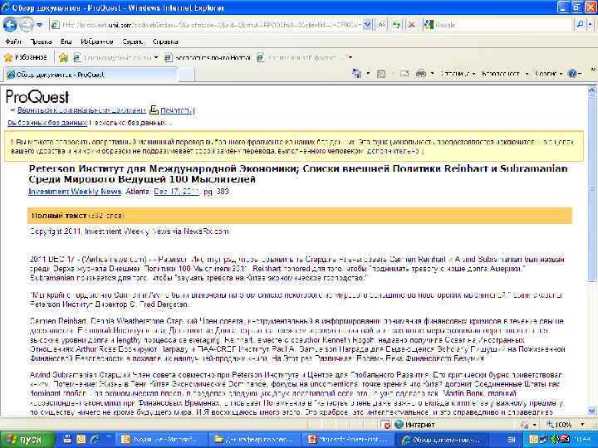Screen dimensions: 598x448
Task: Open the recent pages dropdown beside Forward
Action: point(39,25)
